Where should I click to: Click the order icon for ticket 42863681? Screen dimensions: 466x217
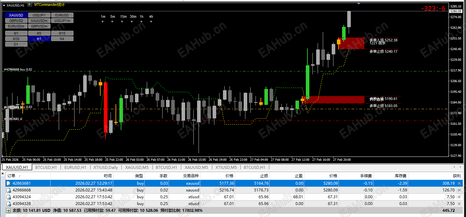click(8, 183)
